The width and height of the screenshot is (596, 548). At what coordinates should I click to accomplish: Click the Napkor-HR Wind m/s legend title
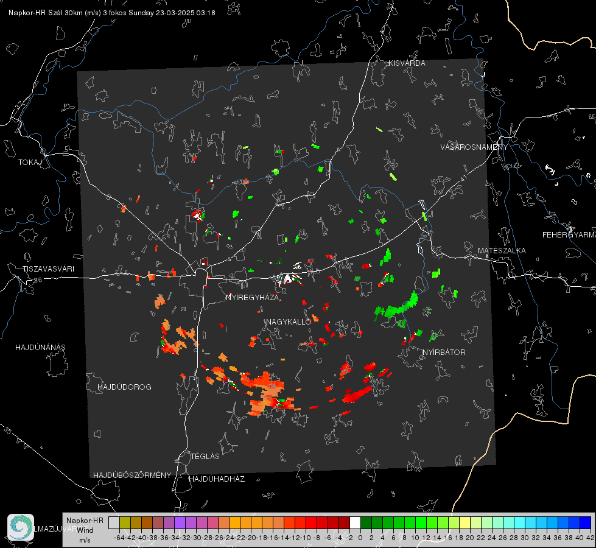(85, 530)
